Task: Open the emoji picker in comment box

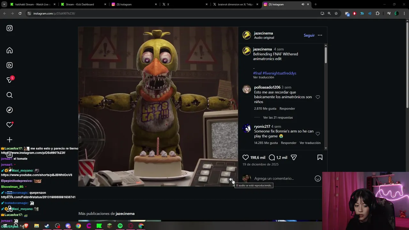Action: pos(318,179)
